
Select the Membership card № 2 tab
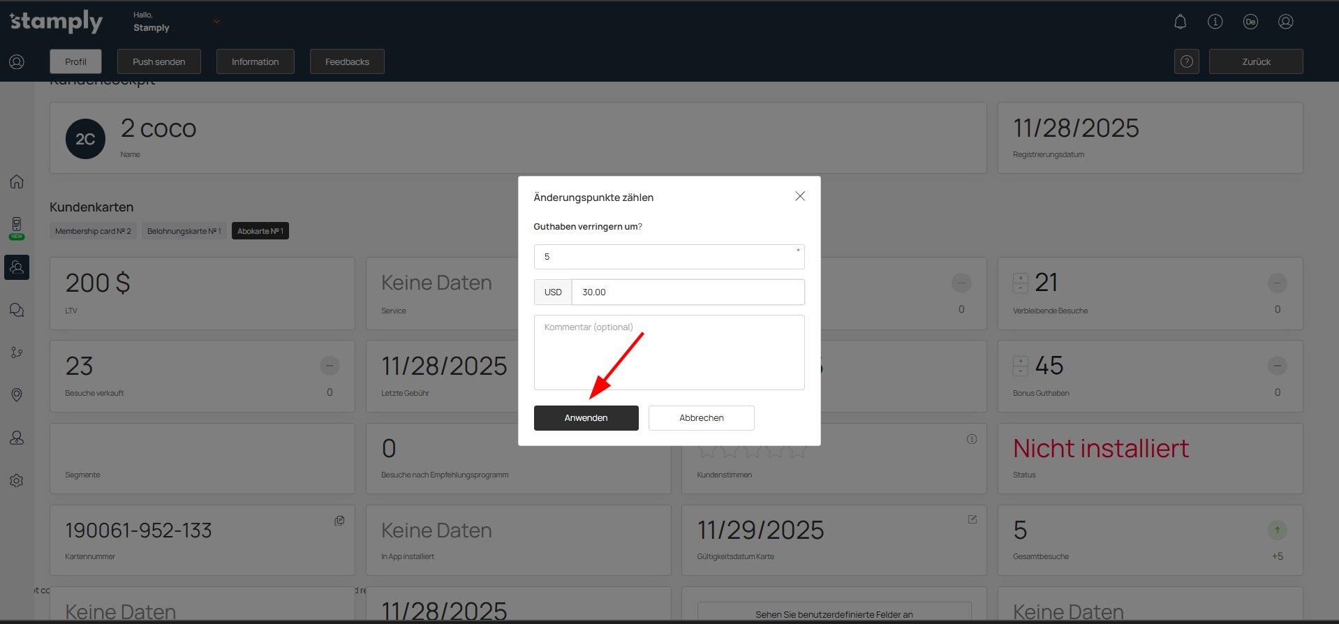tap(93, 231)
